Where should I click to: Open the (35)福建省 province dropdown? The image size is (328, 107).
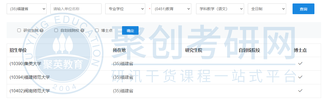[27, 9]
